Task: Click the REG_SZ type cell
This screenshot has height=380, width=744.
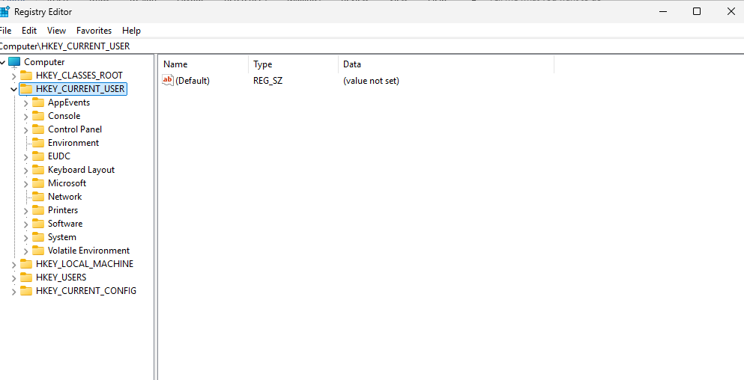Action: [x=267, y=81]
